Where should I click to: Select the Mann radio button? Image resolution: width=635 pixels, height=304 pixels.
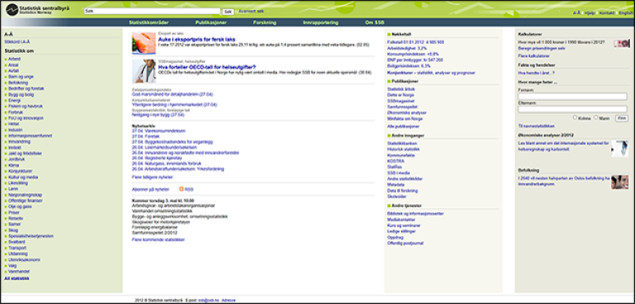[x=595, y=117]
